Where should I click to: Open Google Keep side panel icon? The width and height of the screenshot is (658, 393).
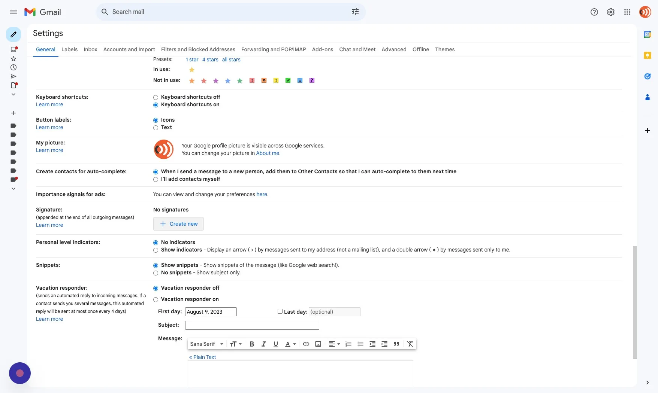648,55
